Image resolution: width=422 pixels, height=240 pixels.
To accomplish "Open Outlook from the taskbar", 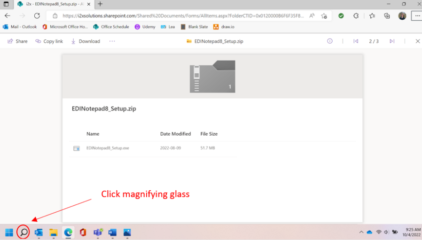I will tap(39, 232).
